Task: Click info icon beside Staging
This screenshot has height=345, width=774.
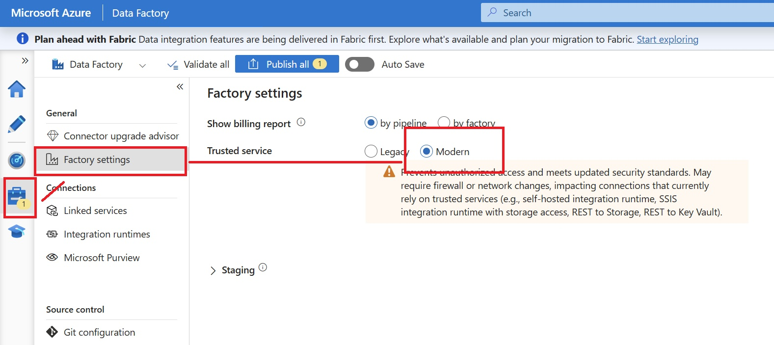Action: click(x=263, y=267)
